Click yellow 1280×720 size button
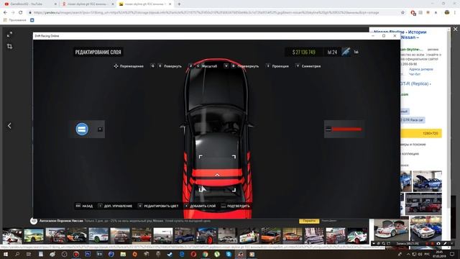Screen dimensions: 460x259 point(421,133)
